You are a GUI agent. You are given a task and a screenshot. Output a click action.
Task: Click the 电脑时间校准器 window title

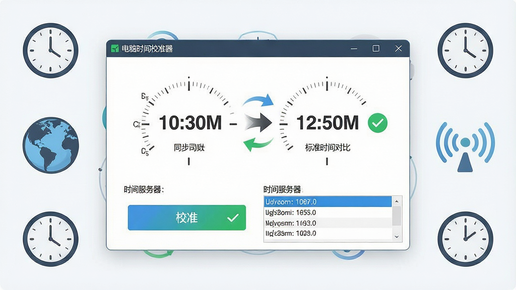click(x=147, y=49)
